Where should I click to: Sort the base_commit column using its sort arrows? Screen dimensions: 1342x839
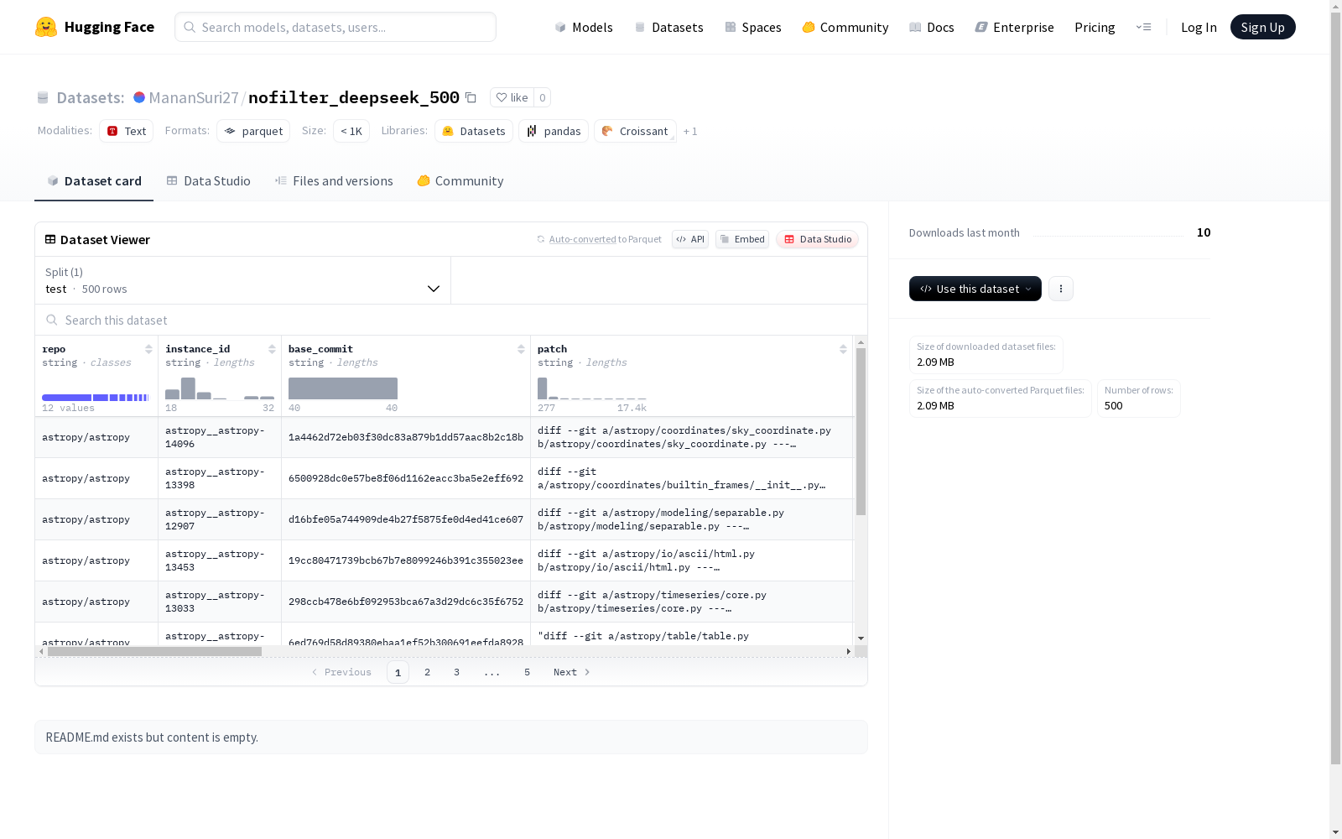[x=521, y=349]
